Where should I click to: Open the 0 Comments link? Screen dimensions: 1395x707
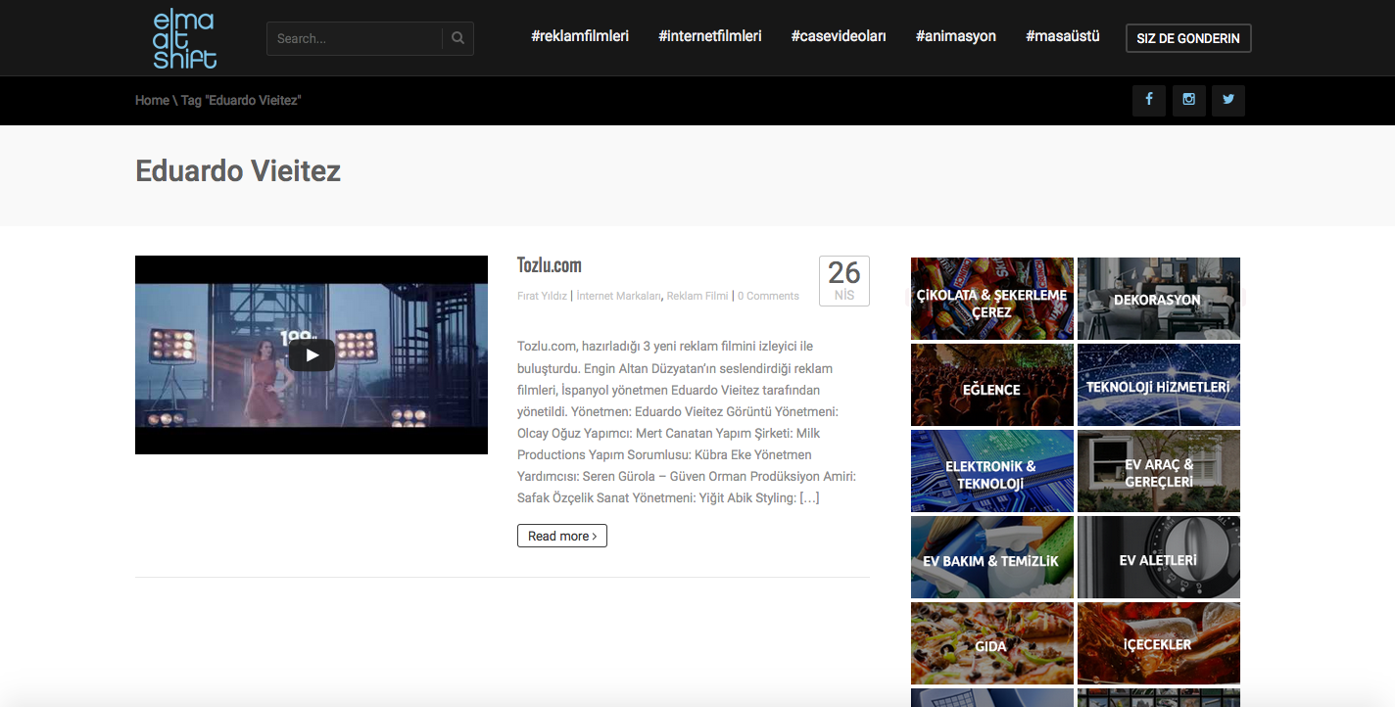click(x=768, y=296)
